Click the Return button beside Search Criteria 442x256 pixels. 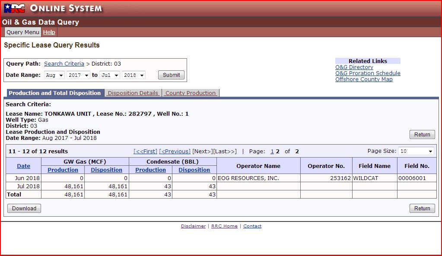coord(422,135)
